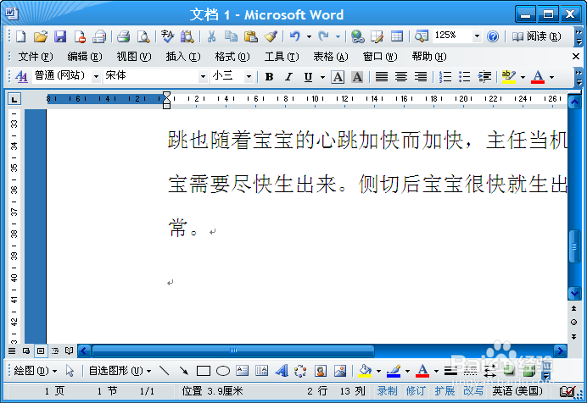Insert a text box from Drawing toolbar
The width and height of the screenshot is (587, 403).
pos(243,371)
